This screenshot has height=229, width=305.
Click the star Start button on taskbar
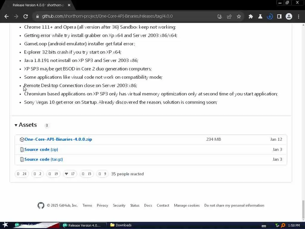click(x=5, y=225)
